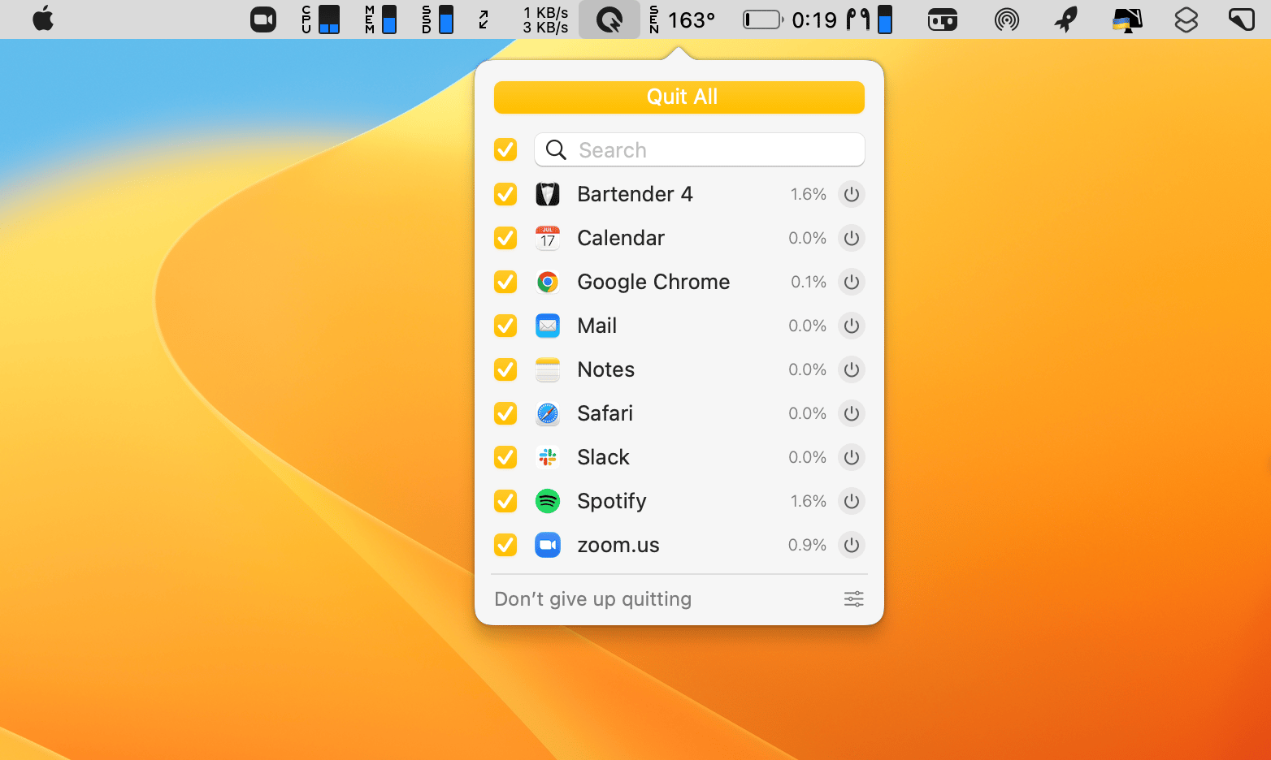Click the Google Chrome app icon

click(x=548, y=282)
